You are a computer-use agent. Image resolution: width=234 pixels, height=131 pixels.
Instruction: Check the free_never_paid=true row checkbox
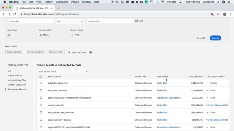tap(41, 90)
